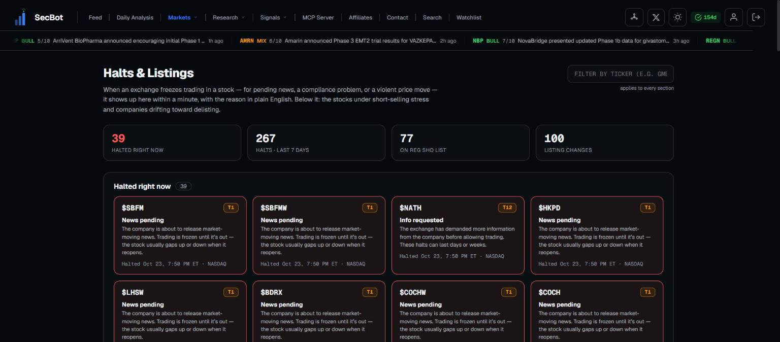780x342 pixels.
Task: Open the ArriVent BioPharma ticker headline
Action: 129,41
